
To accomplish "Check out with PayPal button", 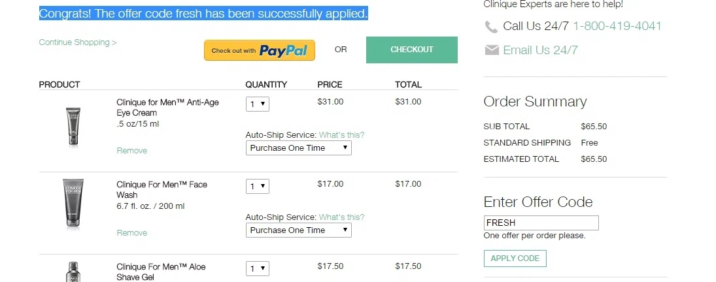I will click(260, 50).
